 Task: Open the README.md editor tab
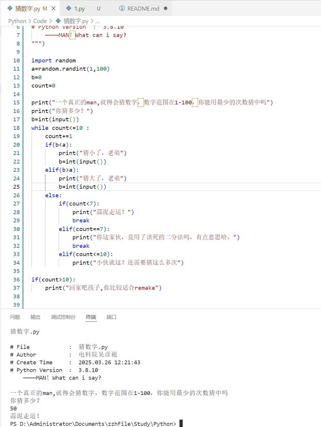142,9
